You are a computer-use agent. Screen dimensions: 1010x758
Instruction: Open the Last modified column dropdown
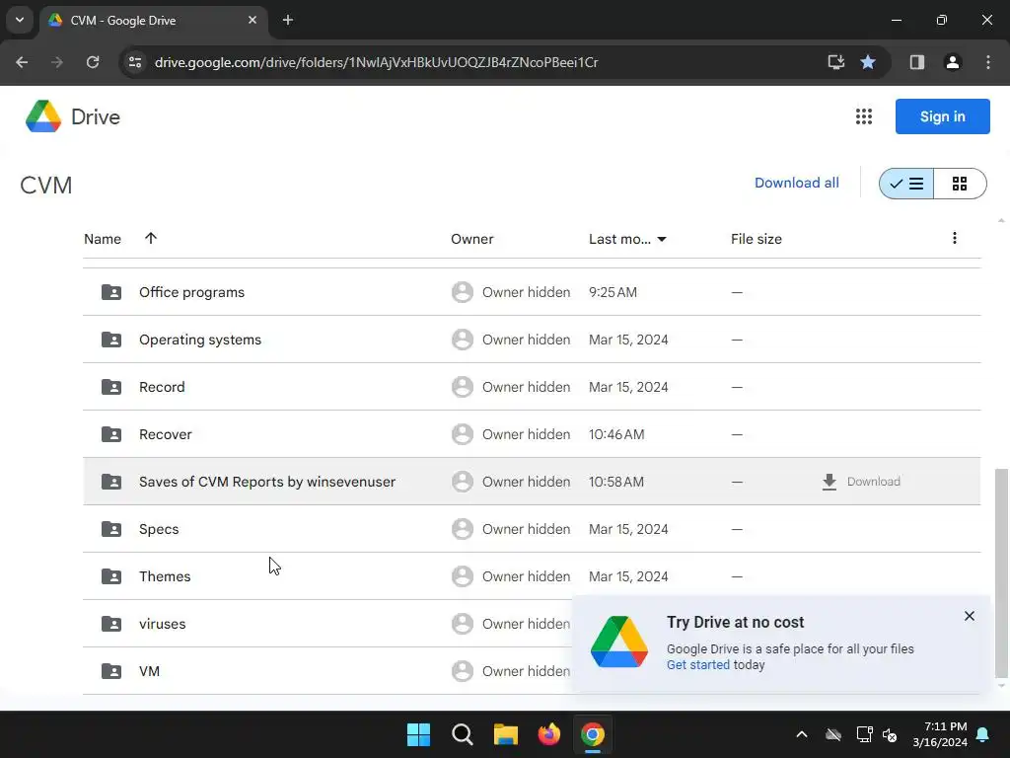662,239
